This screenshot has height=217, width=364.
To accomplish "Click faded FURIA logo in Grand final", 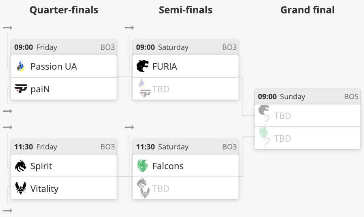I will pos(264,110).
